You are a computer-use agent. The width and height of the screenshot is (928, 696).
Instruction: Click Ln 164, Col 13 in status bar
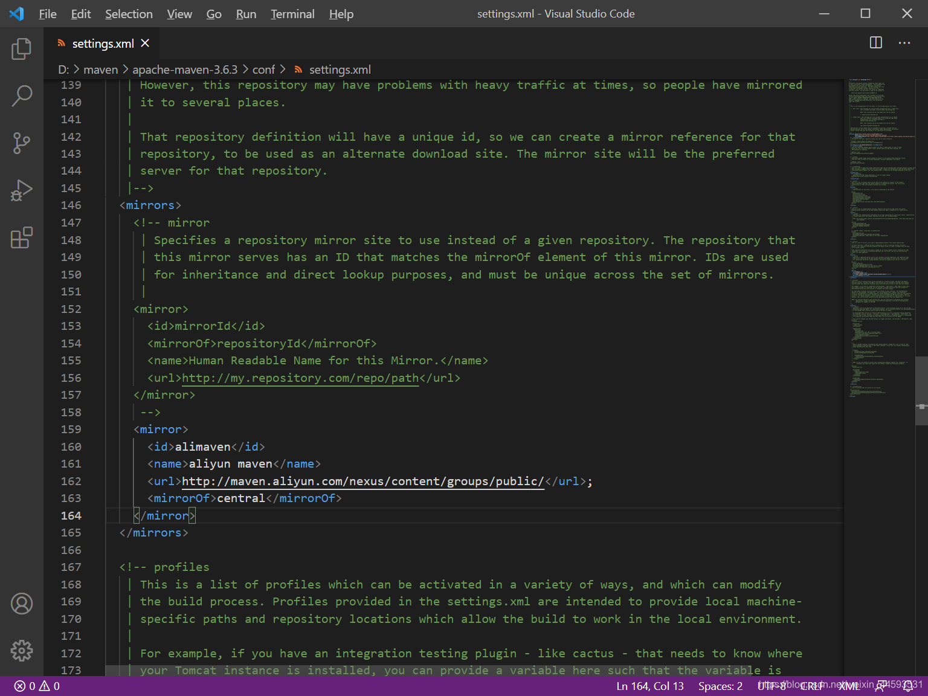pyautogui.click(x=650, y=686)
